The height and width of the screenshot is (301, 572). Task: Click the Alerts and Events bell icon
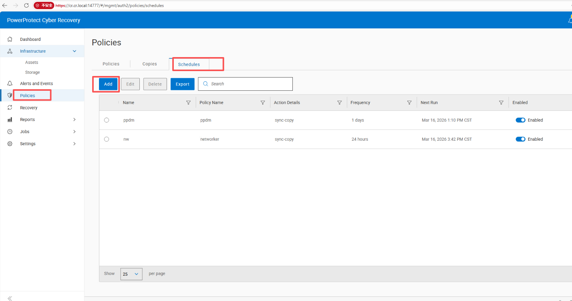[10, 84]
